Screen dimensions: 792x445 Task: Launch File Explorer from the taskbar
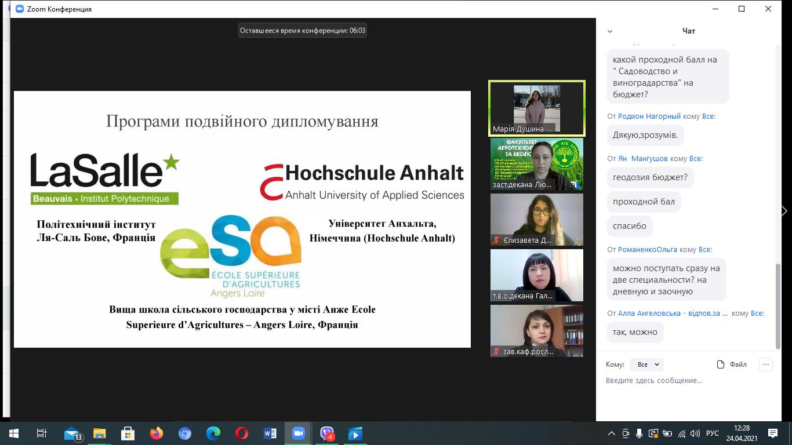(x=100, y=433)
